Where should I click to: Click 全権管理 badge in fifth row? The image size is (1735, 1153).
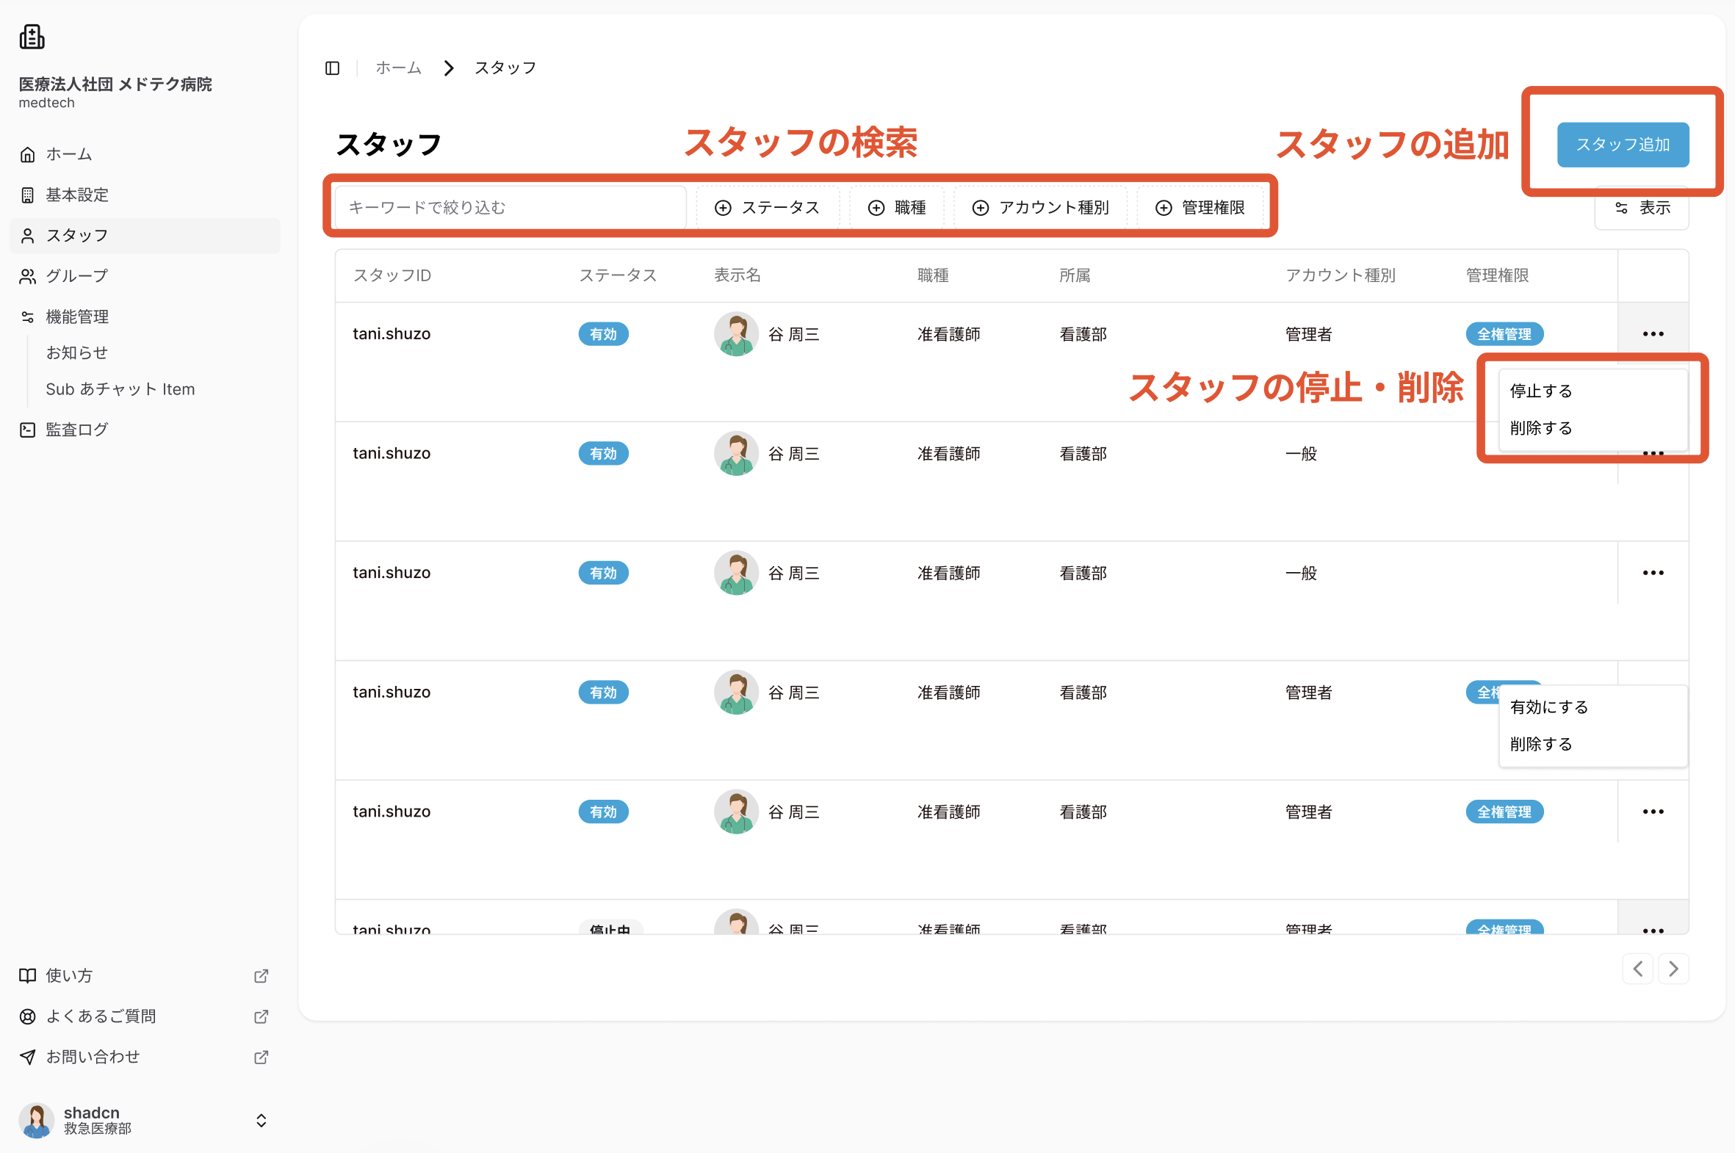(x=1504, y=812)
